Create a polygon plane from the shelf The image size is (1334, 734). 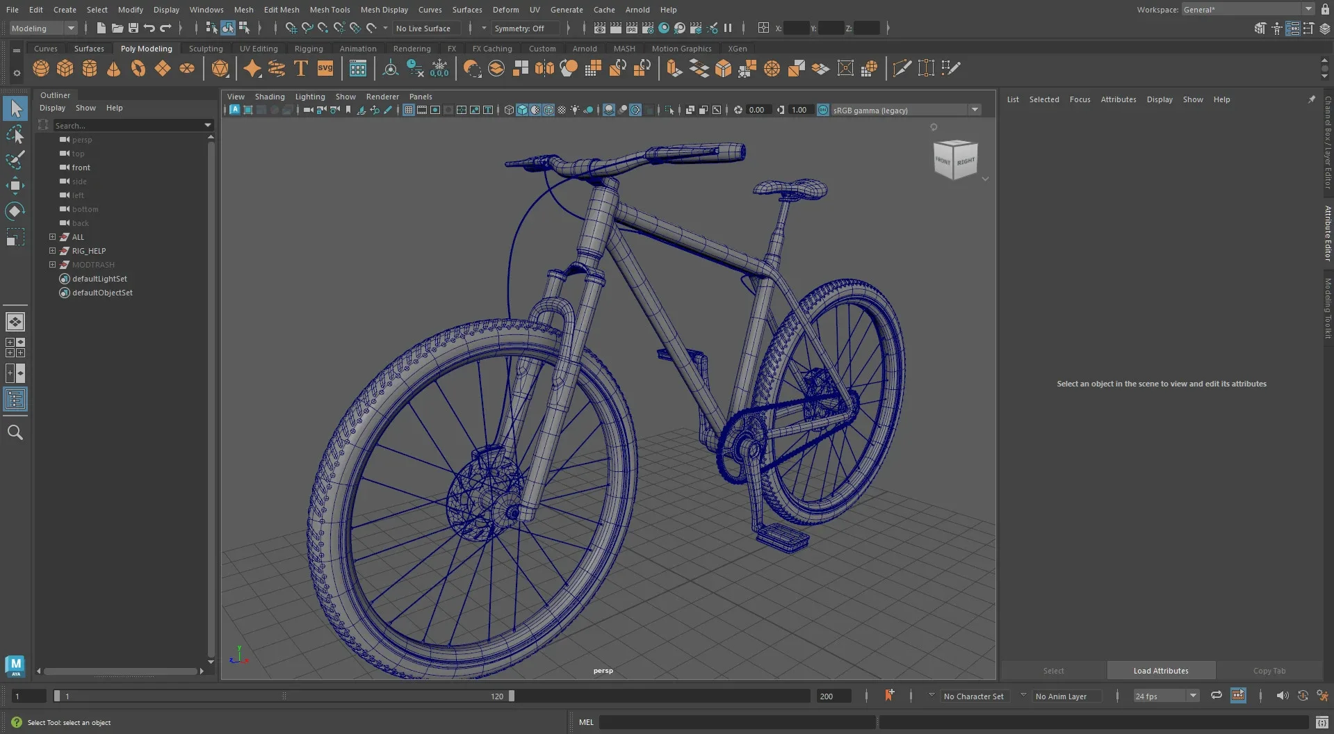[163, 68]
